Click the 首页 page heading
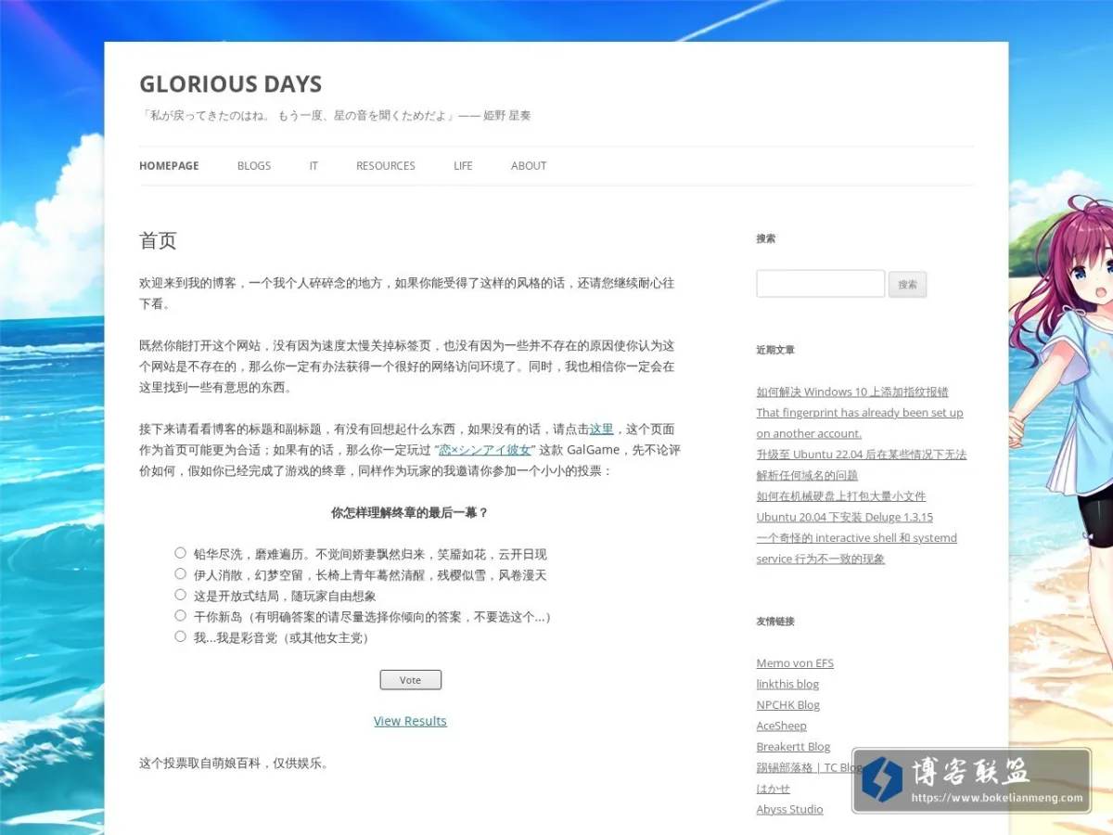 coord(158,241)
